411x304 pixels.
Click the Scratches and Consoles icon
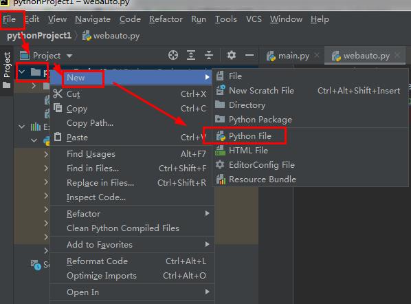(36, 265)
